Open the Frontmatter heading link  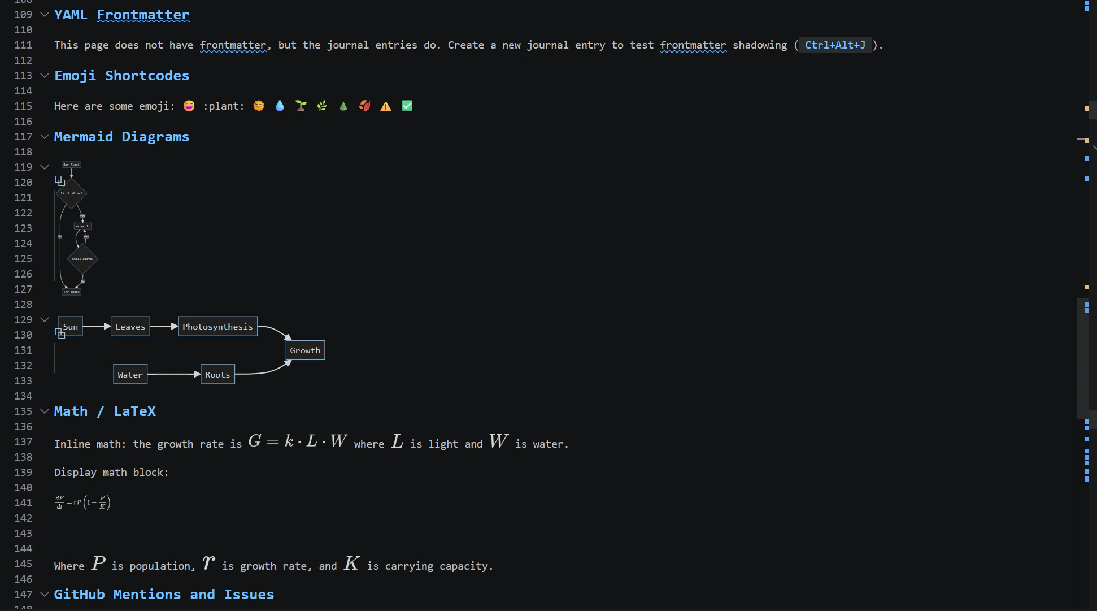pyautogui.click(x=143, y=14)
